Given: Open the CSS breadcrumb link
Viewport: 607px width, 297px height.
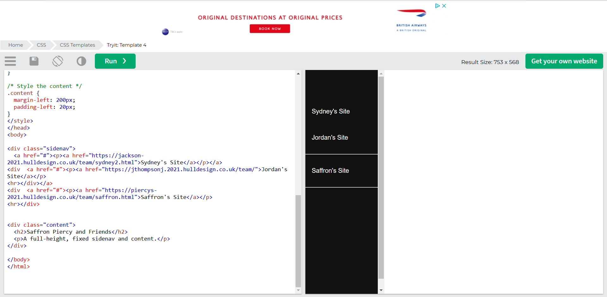Looking at the screenshot, I should tap(41, 45).
